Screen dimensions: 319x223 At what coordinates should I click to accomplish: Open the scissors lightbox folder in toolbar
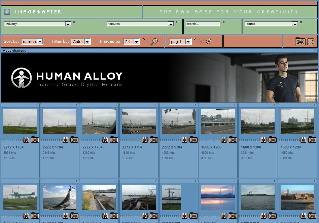click(300, 41)
